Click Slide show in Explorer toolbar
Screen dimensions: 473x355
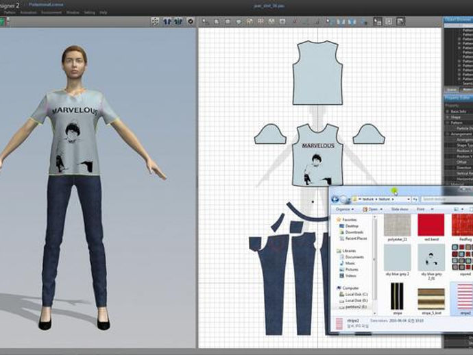[x=400, y=209]
